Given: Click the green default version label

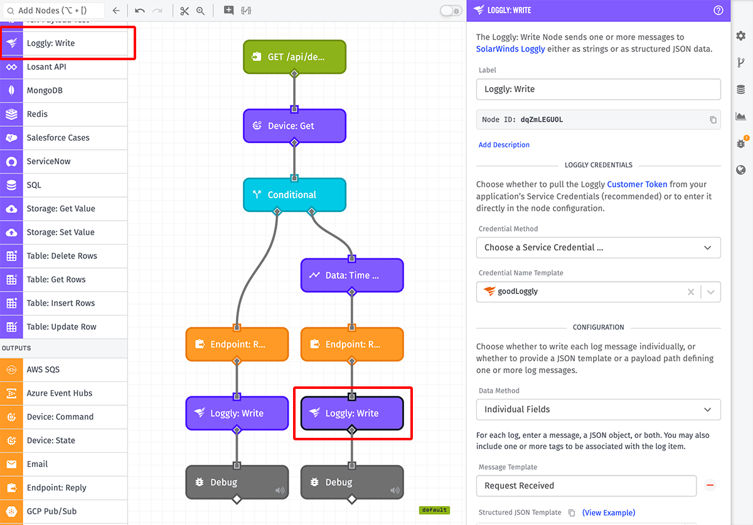Looking at the screenshot, I should 434,510.
